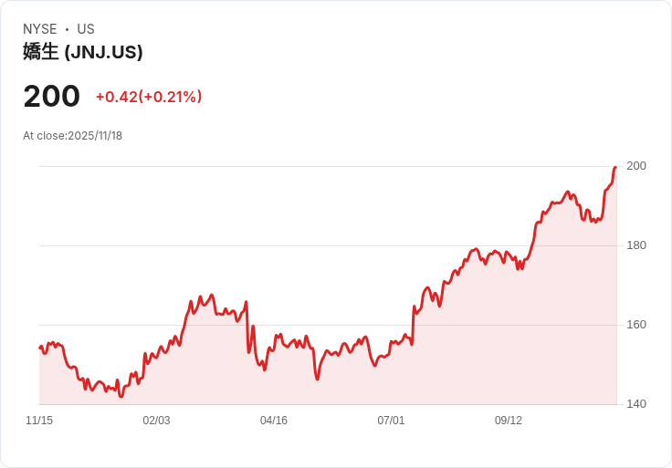The width and height of the screenshot is (672, 468).
Task: Click the +0.42(+0.21%) price change text
Action: point(149,97)
